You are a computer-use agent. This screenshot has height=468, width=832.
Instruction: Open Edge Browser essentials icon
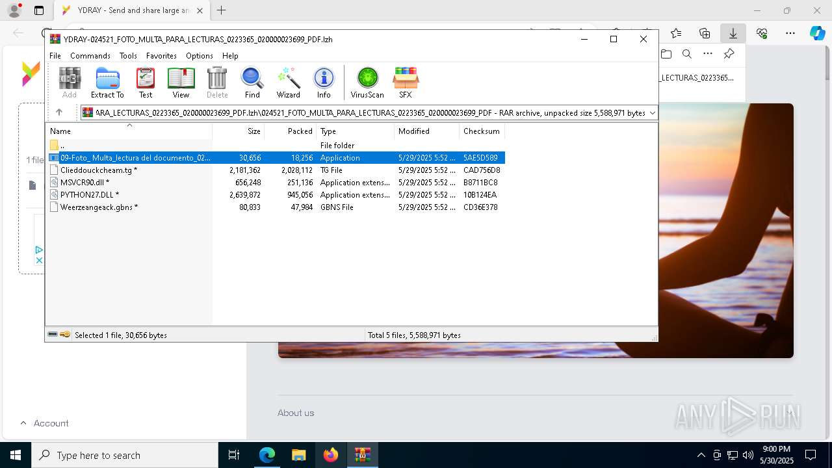[x=762, y=33]
